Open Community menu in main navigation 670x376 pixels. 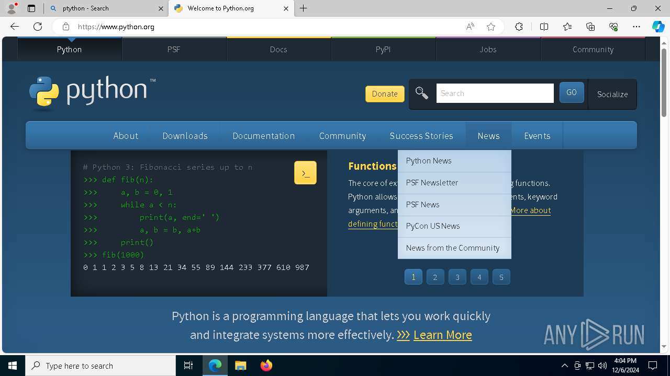[343, 136]
